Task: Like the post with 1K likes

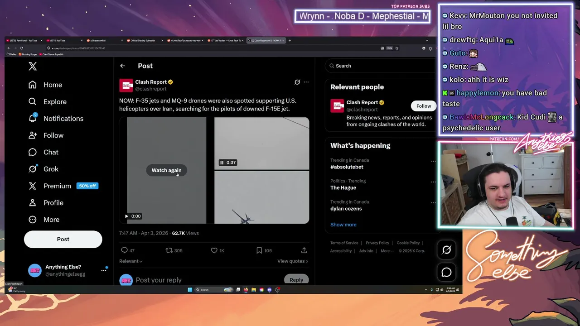Action: 214,250
